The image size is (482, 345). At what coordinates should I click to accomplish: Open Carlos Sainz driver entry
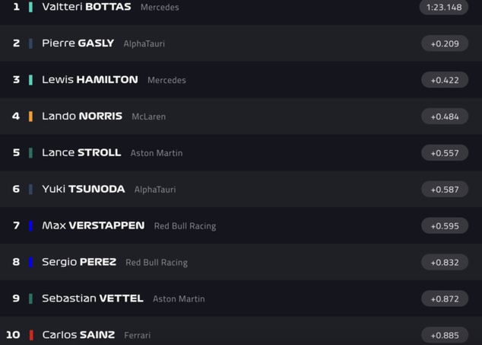[78, 335]
